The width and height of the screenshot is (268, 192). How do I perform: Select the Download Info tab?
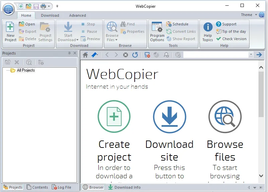pos(124,187)
